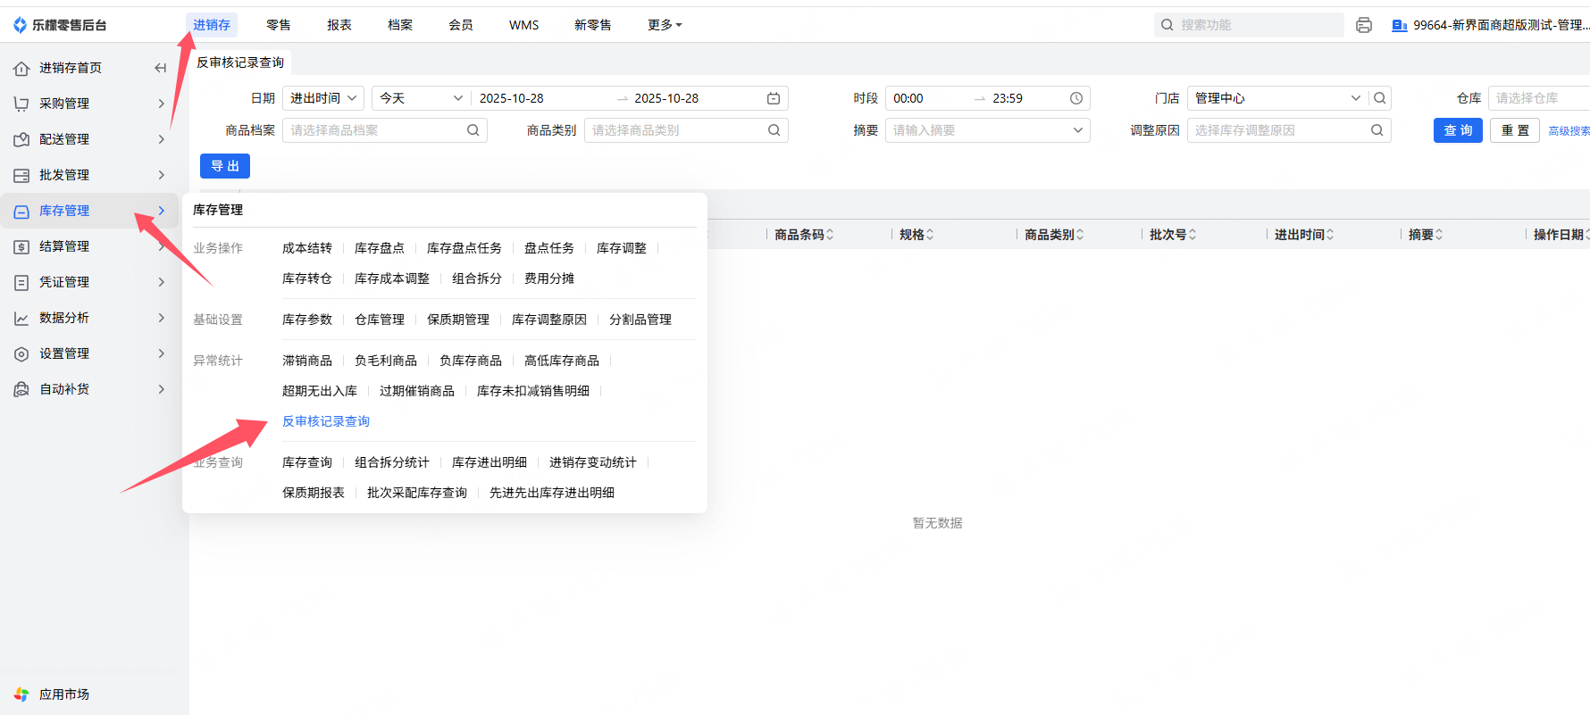Open the 更多 menu in top navigation
This screenshot has width=1590, height=715.
pos(665,25)
